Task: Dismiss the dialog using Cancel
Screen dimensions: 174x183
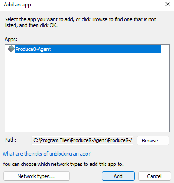Action: click(x=155, y=176)
